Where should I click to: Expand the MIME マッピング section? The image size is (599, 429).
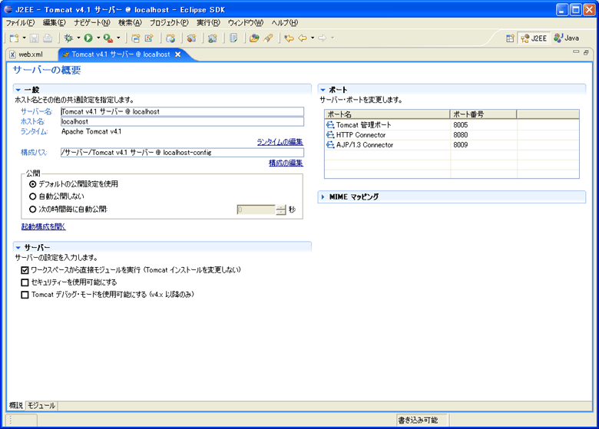click(323, 197)
